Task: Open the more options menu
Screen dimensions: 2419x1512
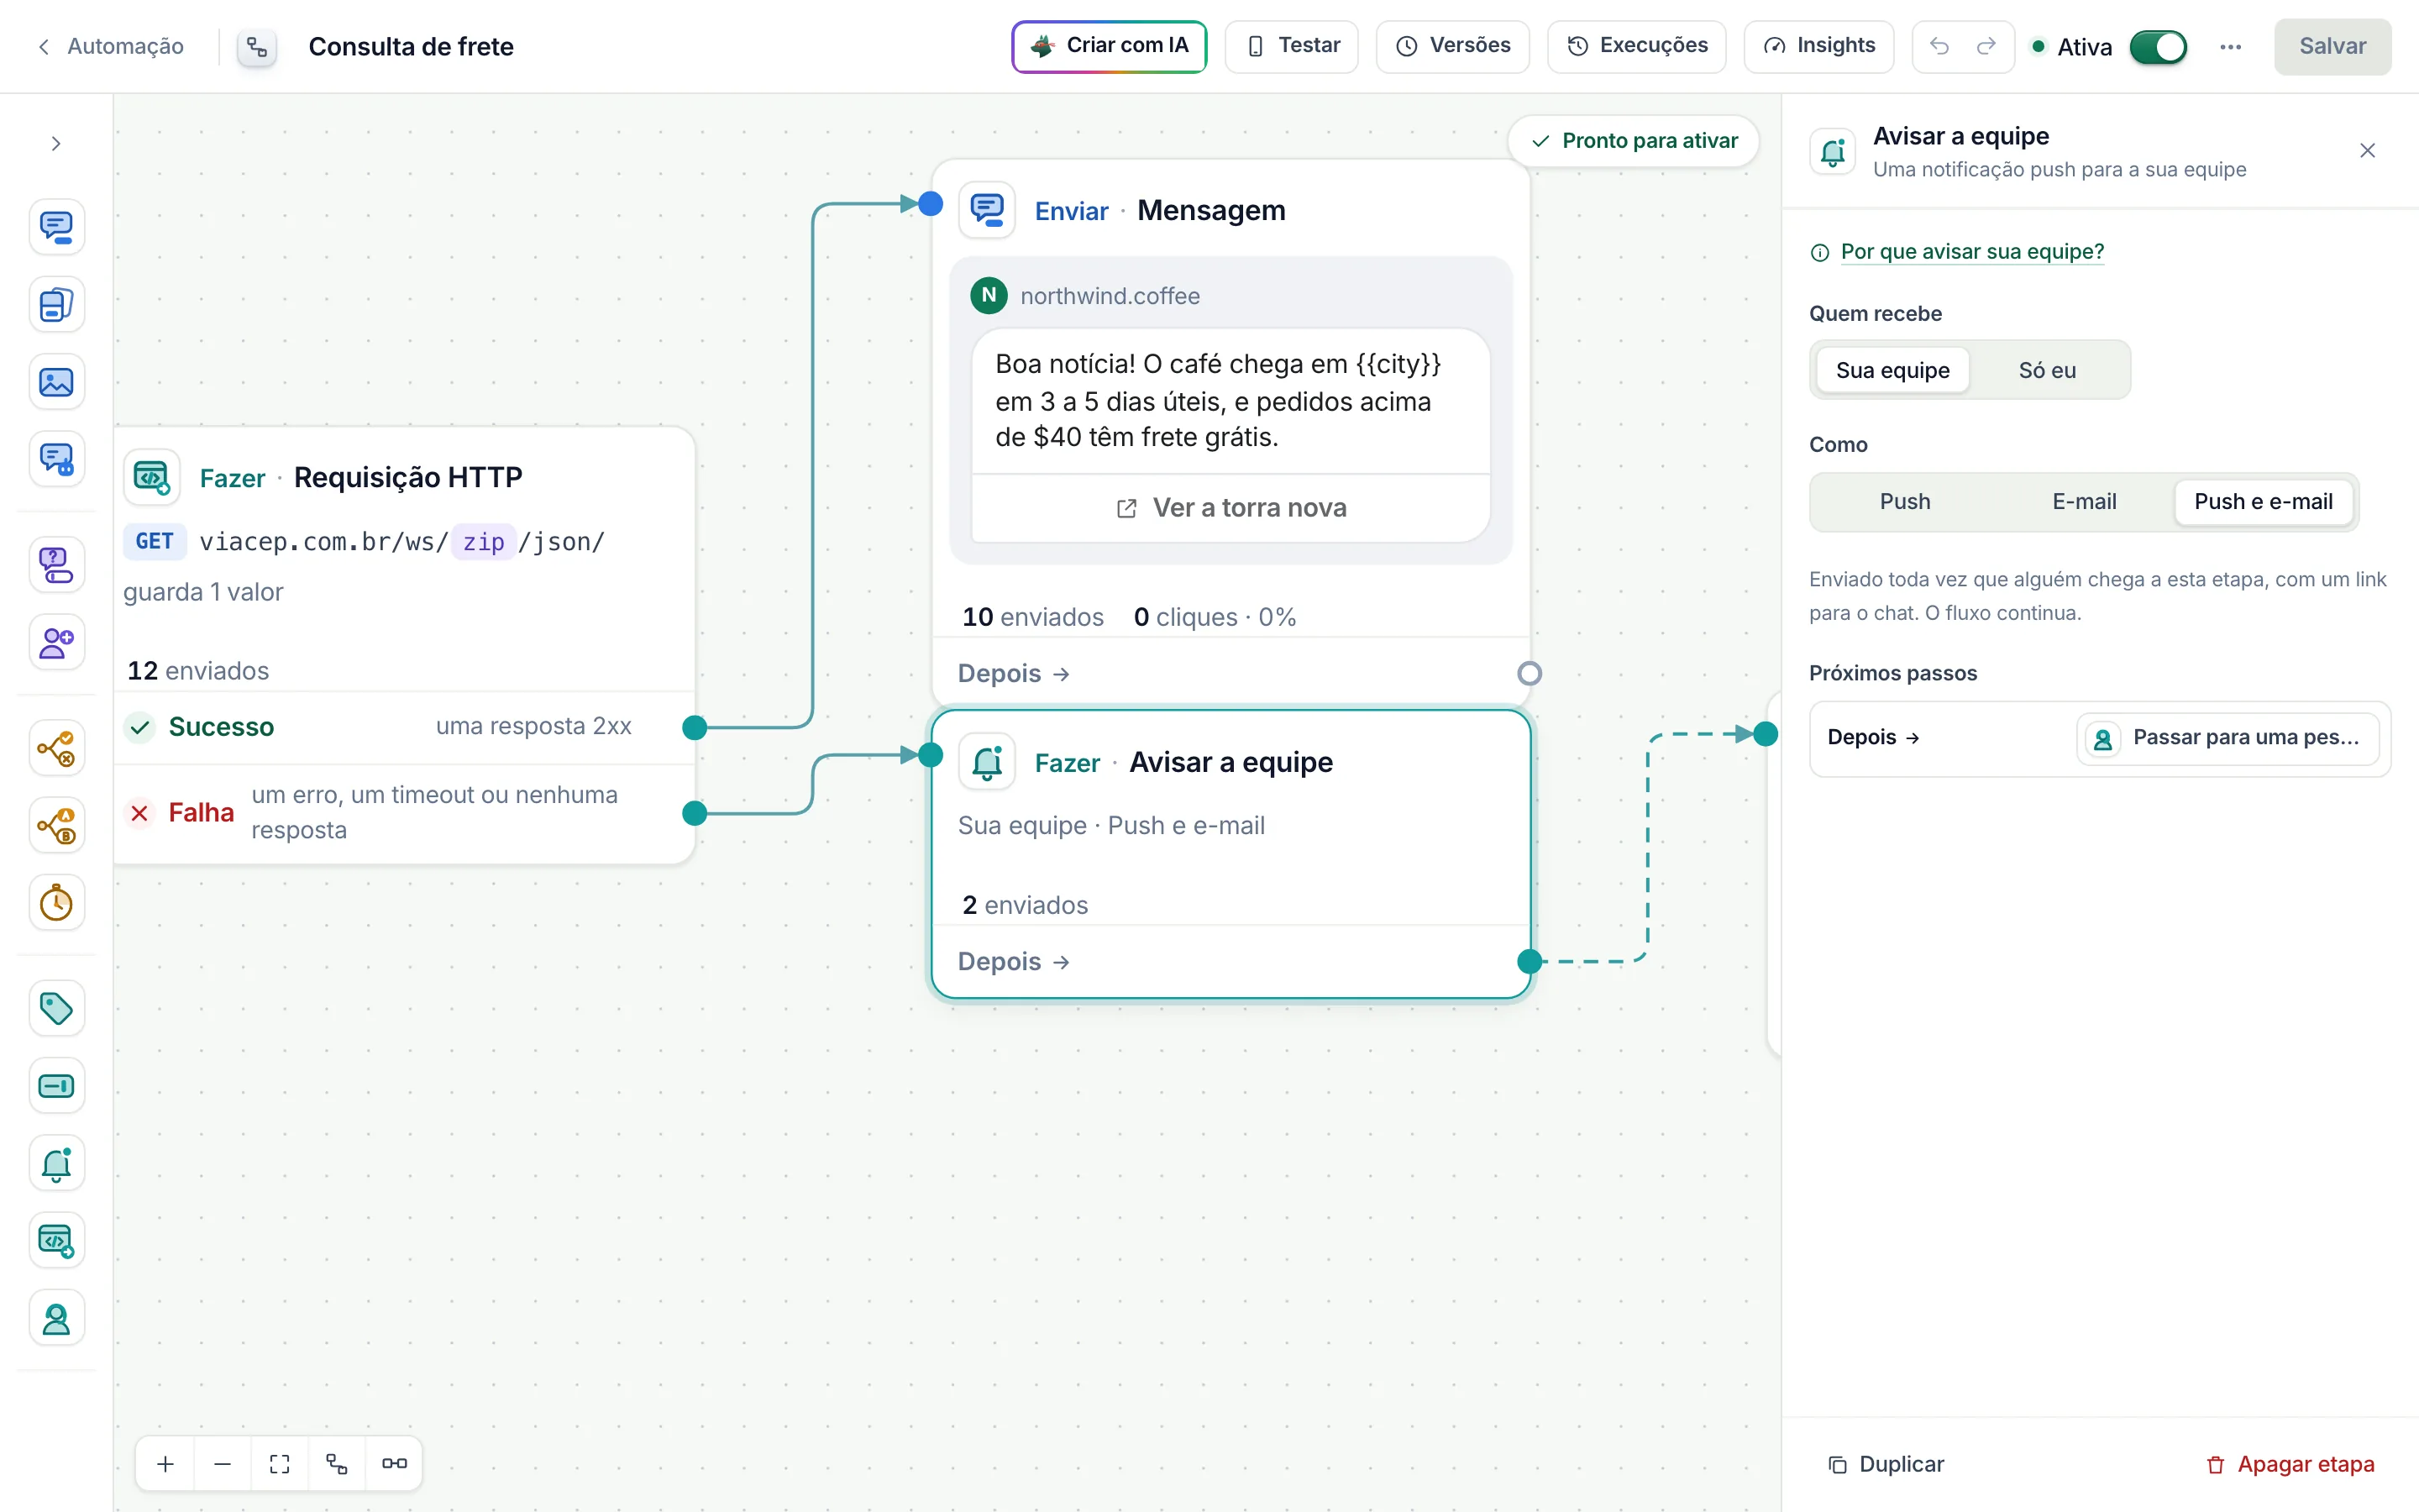Action: pyautogui.click(x=2230, y=47)
